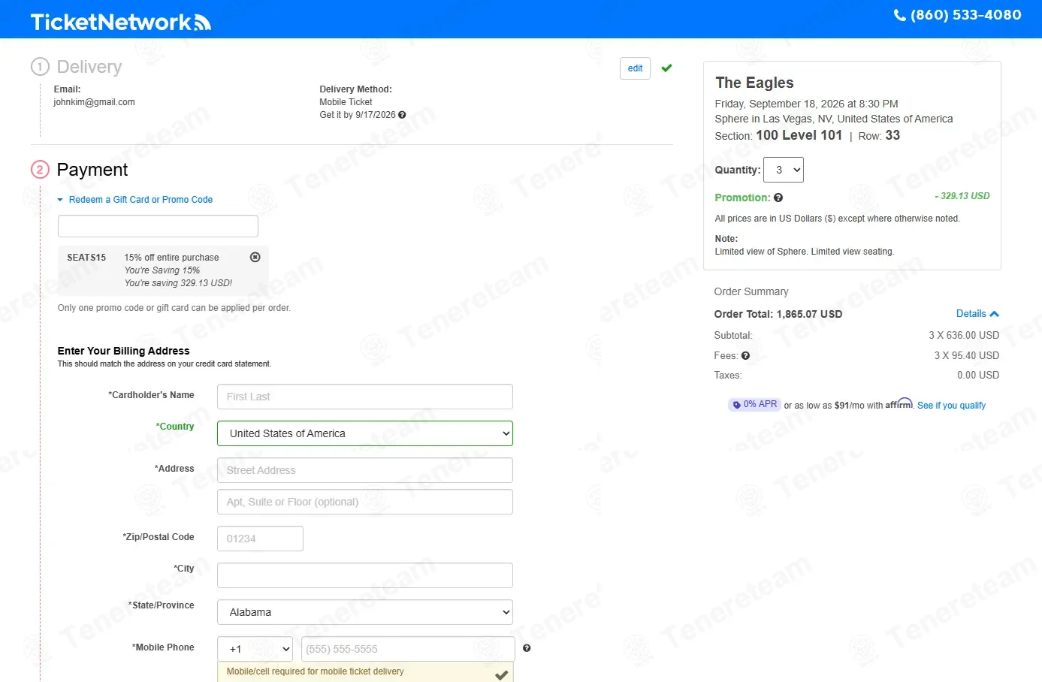Click the See if you qualify link
The width and height of the screenshot is (1042, 682).
point(951,406)
